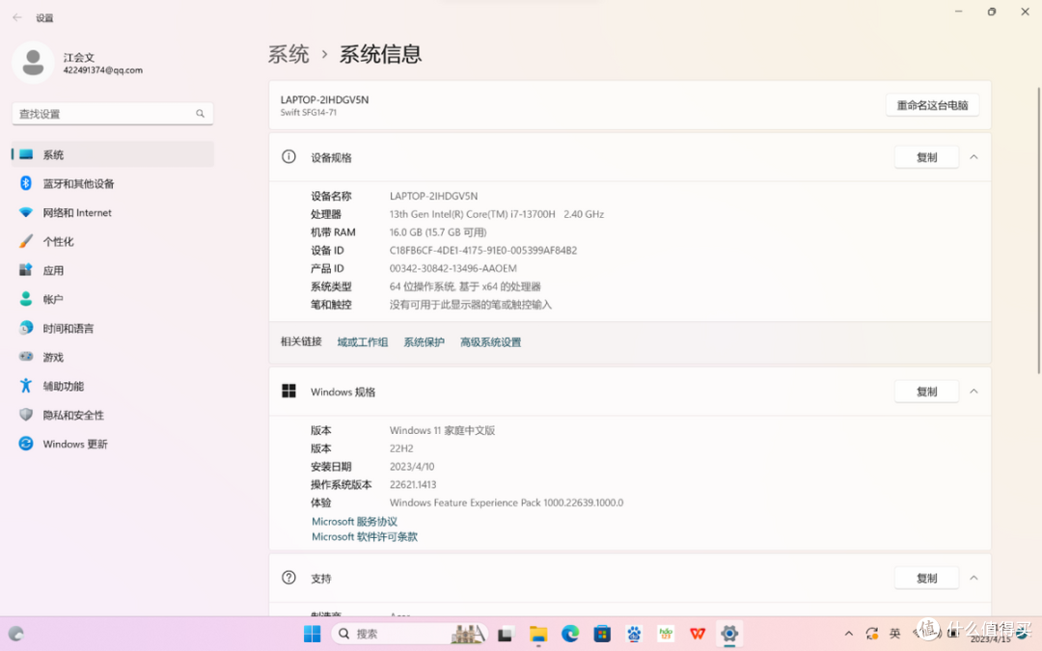
Task: Click the 查找设置 search field
Action: [112, 114]
